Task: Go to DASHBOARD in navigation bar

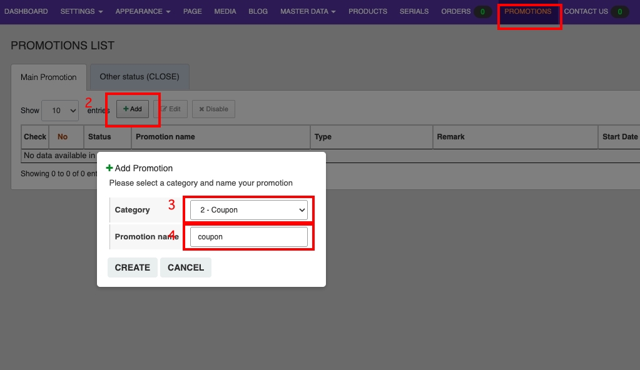Action: pos(26,11)
